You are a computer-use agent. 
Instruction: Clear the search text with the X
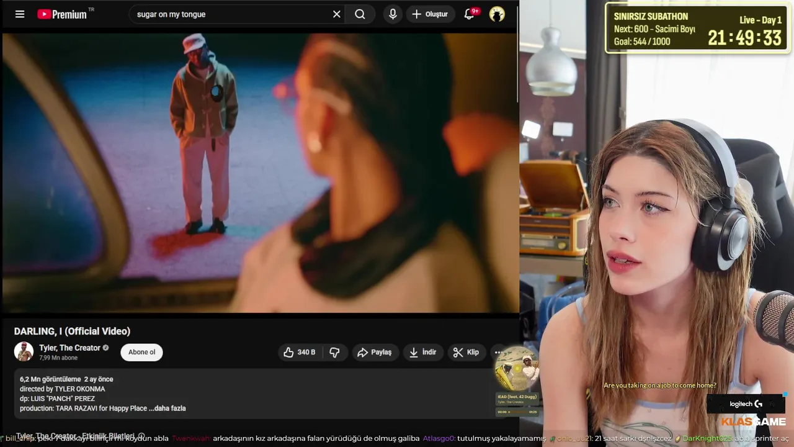point(337,14)
